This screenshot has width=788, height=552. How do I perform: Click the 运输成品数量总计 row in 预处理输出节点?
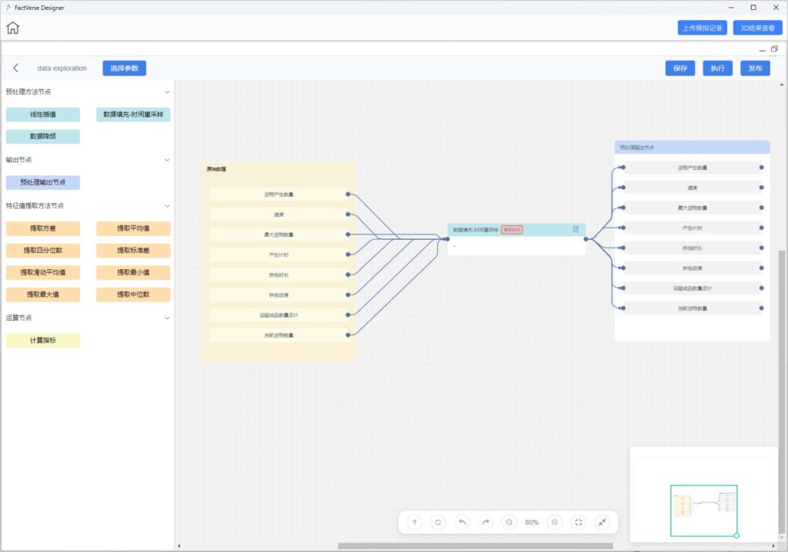(x=692, y=288)
